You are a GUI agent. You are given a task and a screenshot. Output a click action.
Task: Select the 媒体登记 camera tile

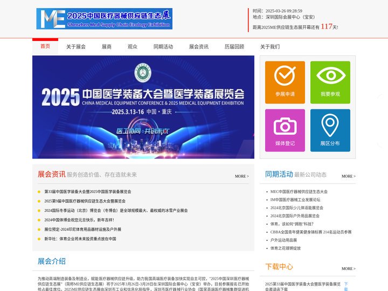pyautogui.click(x=285, y=130)
